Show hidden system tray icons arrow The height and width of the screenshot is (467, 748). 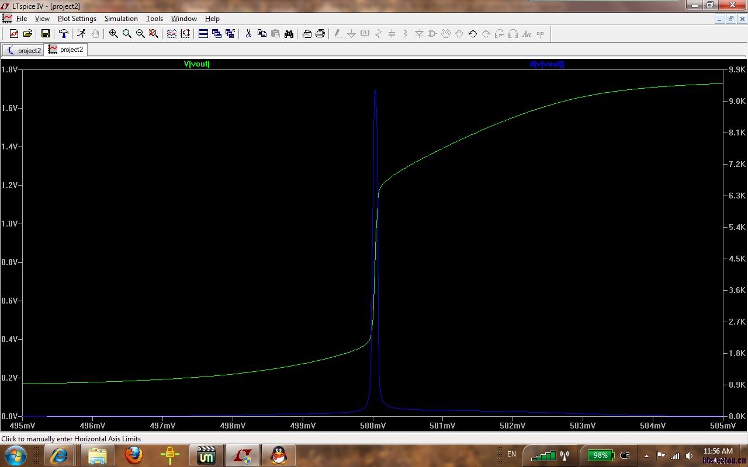click(646, 455)
